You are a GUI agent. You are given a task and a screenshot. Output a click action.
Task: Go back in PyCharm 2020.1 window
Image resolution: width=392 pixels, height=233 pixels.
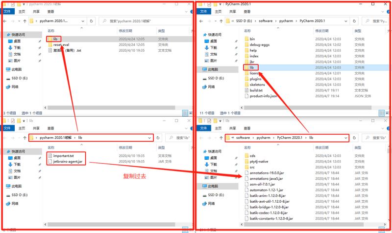[201, 21]
